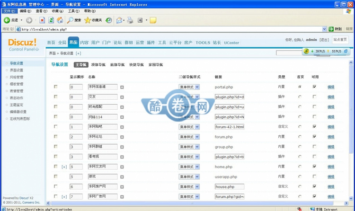Click the plus icon beside 游戏
The height and width of the screenshot is (211, 355).
122,177
